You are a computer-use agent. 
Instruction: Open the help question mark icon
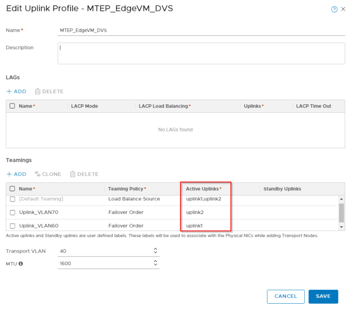[334, 10]
